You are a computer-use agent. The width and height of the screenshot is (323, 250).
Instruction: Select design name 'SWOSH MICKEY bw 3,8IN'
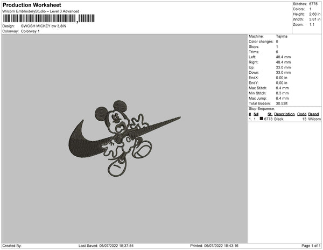pos(44,26)
